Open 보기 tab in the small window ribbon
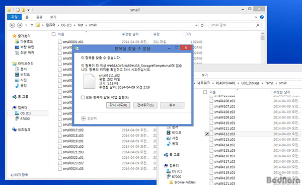 (x=53, y=17)
